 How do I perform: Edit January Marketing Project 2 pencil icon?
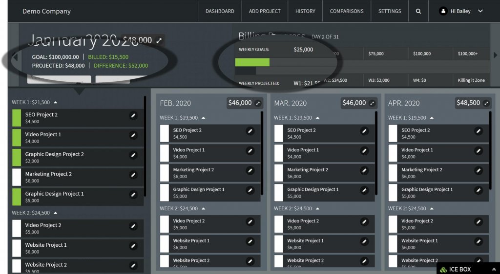click(133, 175)
